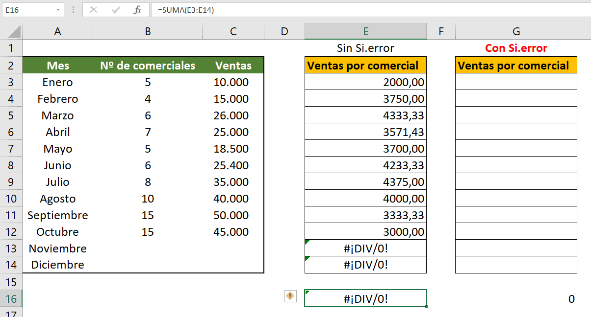Open the Name Box dropdown arrow
591x317 pixels.
coord(59,10)
